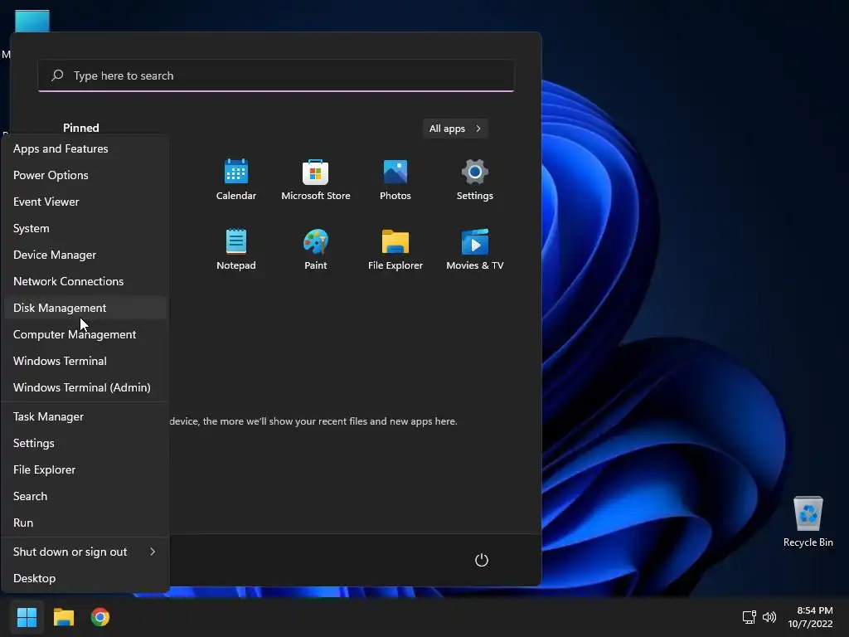The height and width of the screenshot is (637, 849).
Task: Open File Explorer from the taskbar
Action: pyautogui.click(x=63, y=617)
